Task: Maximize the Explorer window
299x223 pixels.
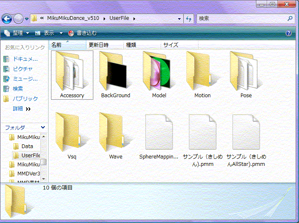Action: [272, 4]
